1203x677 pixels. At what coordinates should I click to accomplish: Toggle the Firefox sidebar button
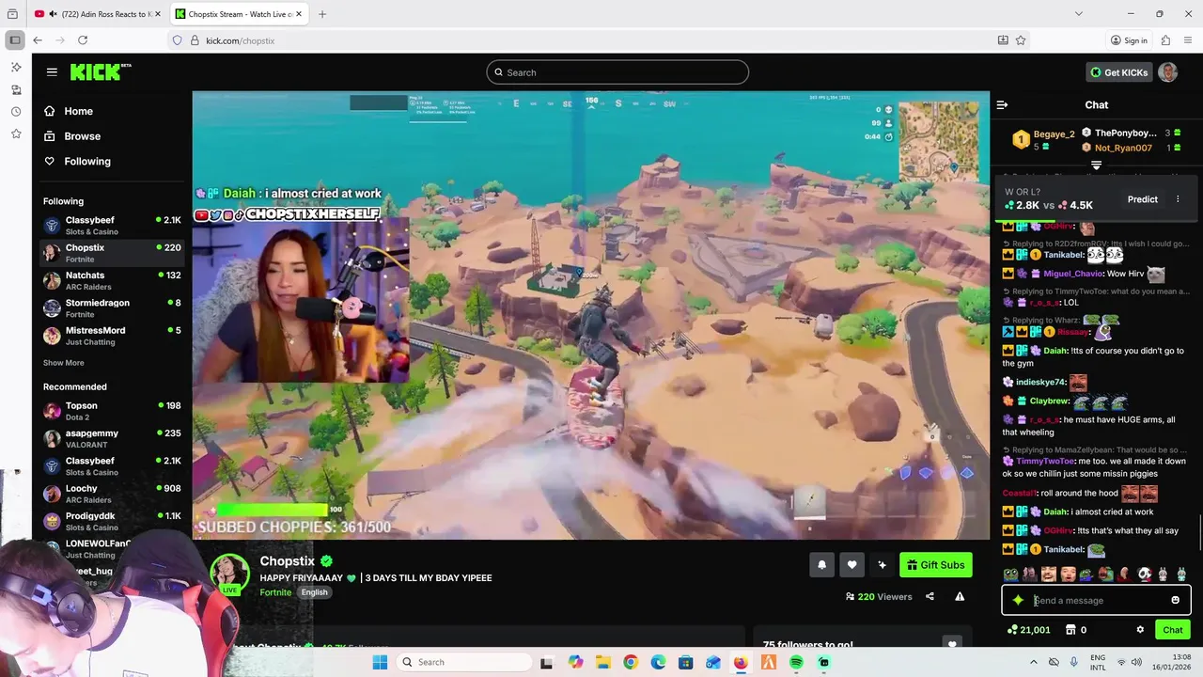15,40
